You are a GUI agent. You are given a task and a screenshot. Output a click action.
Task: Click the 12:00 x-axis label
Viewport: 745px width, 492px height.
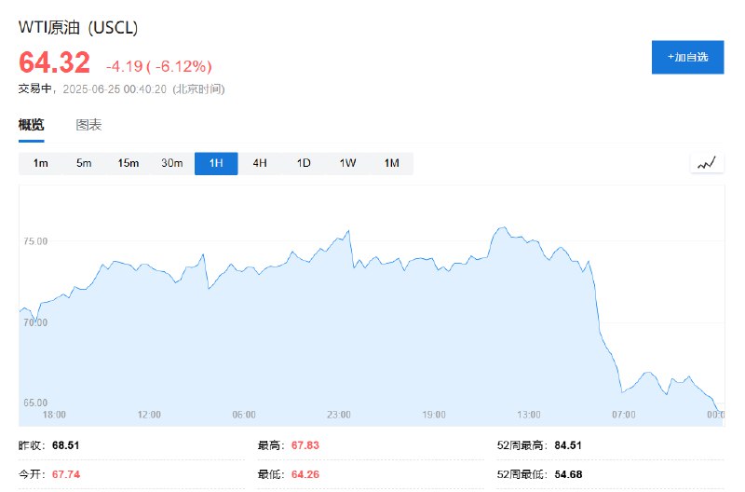149,415
